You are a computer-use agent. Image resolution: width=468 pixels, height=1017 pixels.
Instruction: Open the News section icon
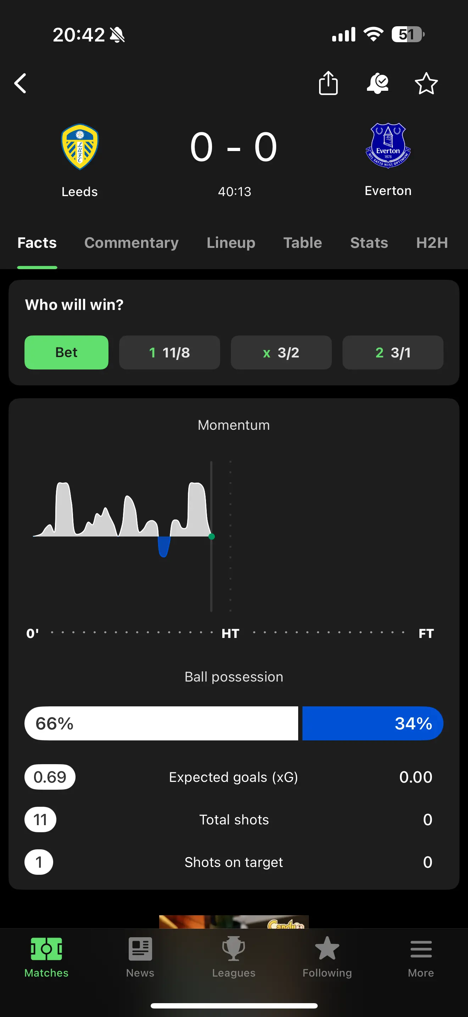[x=140, y=949]
